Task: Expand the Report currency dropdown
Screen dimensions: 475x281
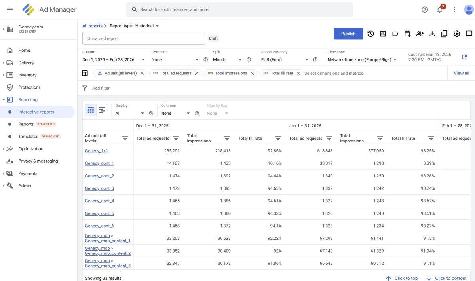Action: 285,60
